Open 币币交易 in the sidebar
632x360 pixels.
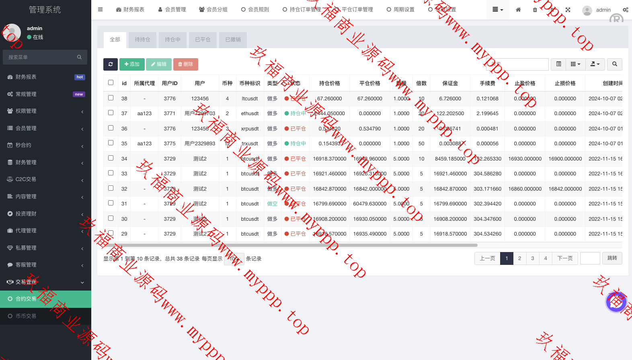tap(26, 316)
